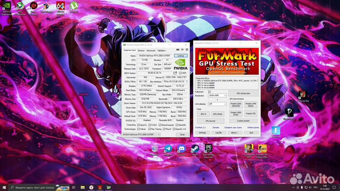
Task: Open Windows Start menu
Action: (4, 187)
